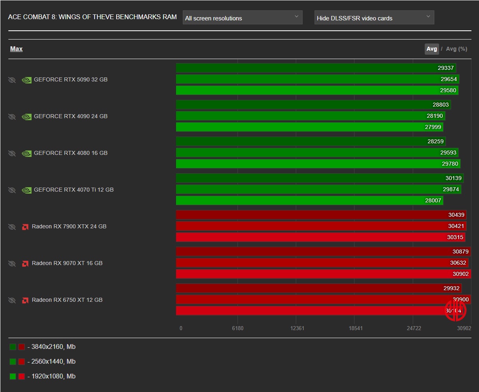Switch to the Avg view
This screenshot has width=479, height=392.
432,49
